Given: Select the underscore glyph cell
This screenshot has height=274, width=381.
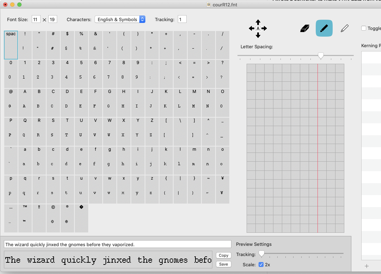Looking at the screenshot, I should tap(222, 132).
